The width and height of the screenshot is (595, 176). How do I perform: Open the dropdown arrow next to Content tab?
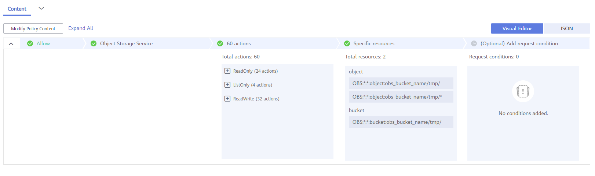[41, 8]
